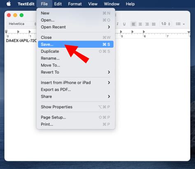This screenshot has width=195, height=169.
Task: Expand the Share submenu
Action: pos(76,96)
